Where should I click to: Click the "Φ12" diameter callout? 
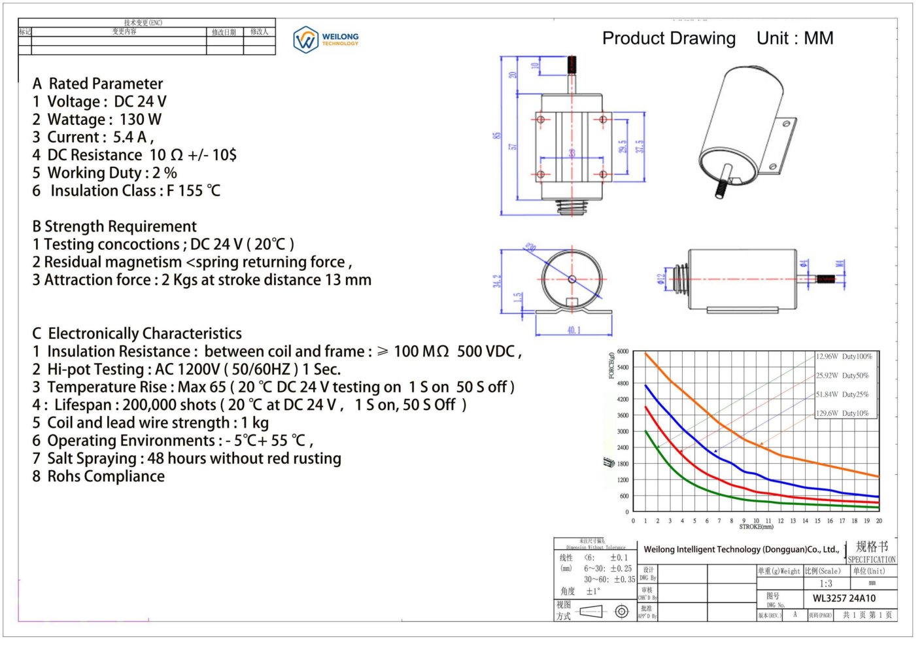[661, 280]
